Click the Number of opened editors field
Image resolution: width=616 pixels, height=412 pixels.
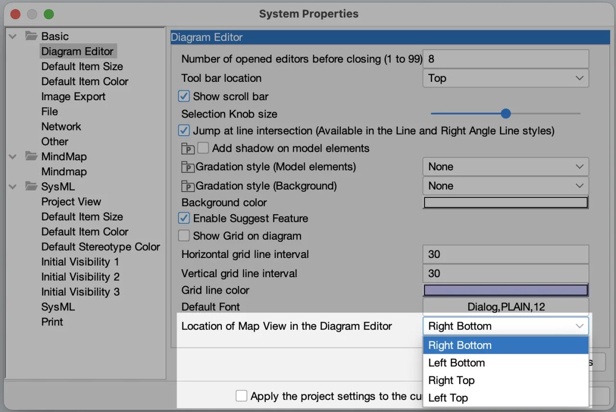click(506, 59)
